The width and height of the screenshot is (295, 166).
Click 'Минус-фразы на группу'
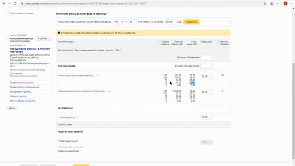23,101
